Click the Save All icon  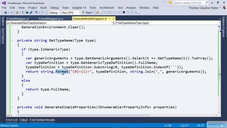[31, 13]
